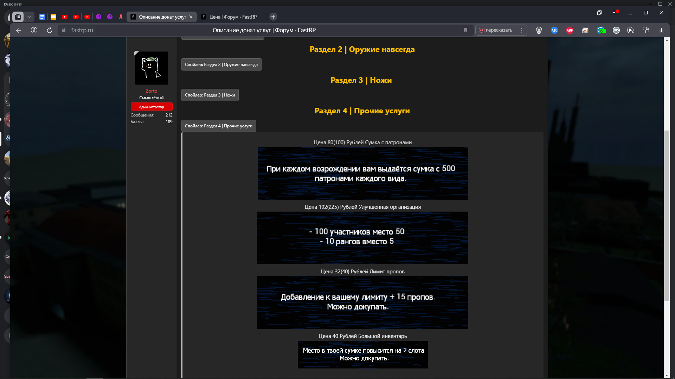The width and height of the screenshot is (675, 379).
Task: Click heading Раздел 2 | Оружие навсегда
Action: tap(362, 49)
